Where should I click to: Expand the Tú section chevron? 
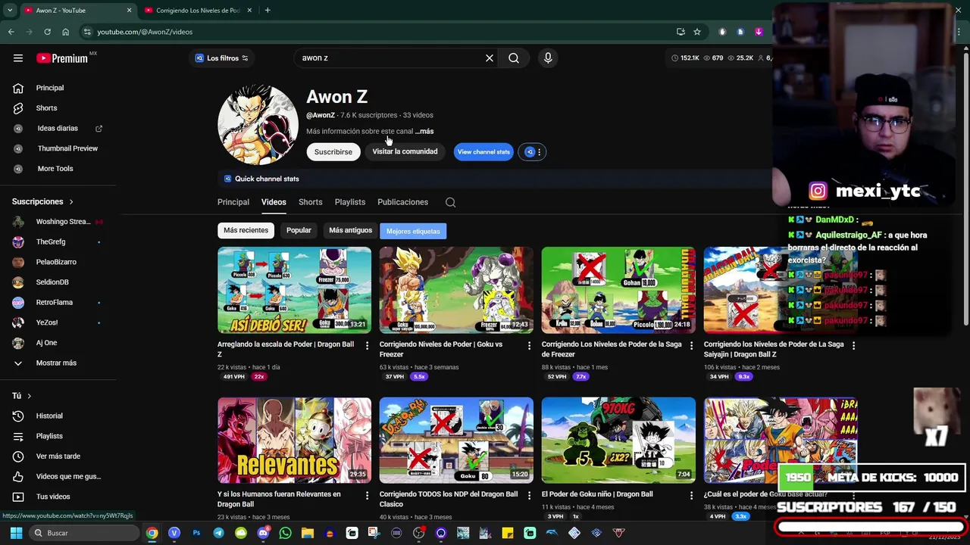(29, 396)
